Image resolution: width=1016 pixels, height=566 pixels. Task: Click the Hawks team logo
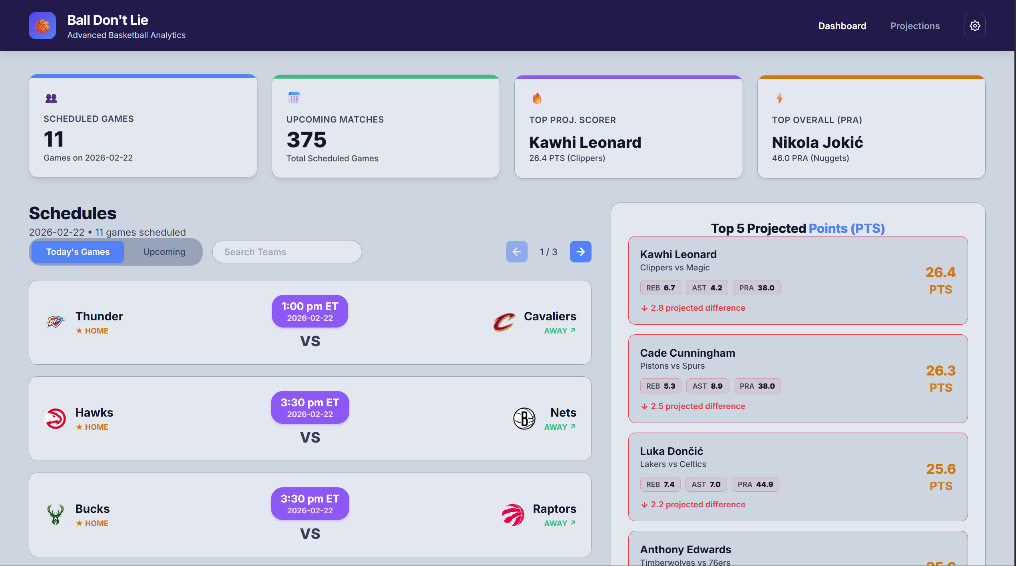point(55,418)
